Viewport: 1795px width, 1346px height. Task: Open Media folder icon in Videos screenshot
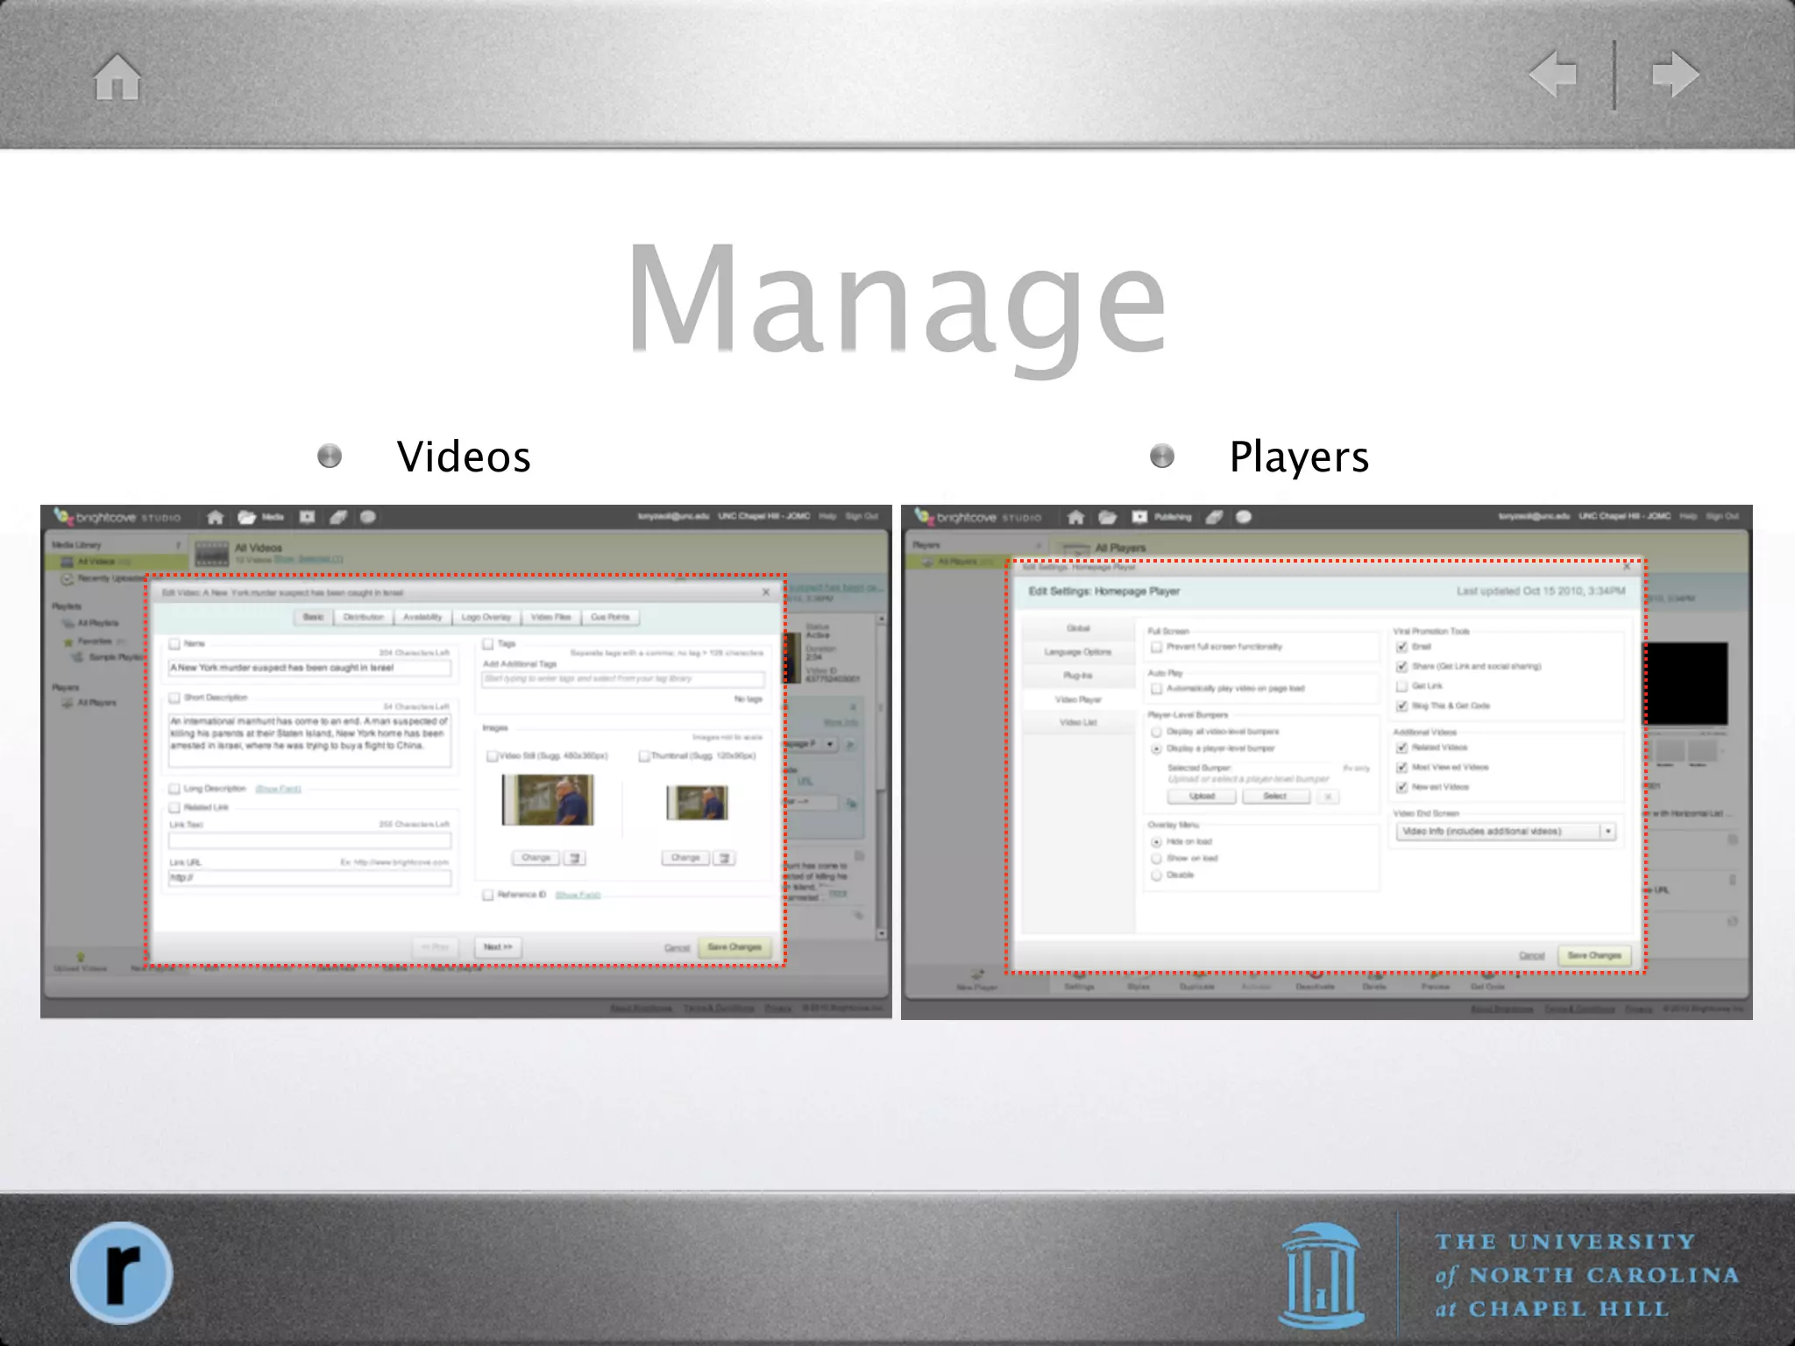[247, 517]
